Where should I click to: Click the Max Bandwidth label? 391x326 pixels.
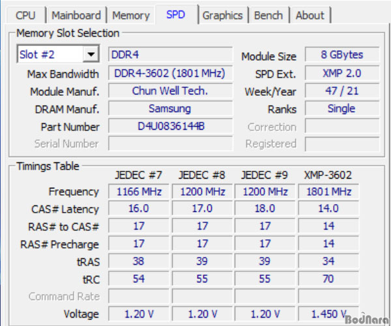tap(63, 74)
